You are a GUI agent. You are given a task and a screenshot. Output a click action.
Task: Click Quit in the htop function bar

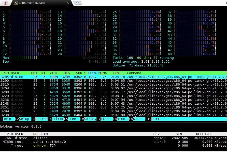(x=155, y=119)
